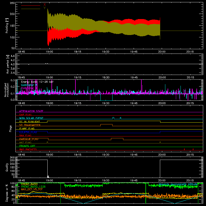Click the 'Degrees or %' axis title
Screen dimensions: 206x206
coord(7,193)
